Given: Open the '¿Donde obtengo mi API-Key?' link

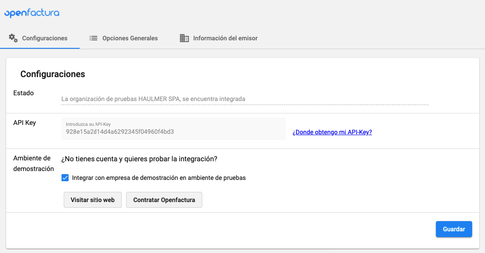Looking at the screenshot, I should (332, 132).
